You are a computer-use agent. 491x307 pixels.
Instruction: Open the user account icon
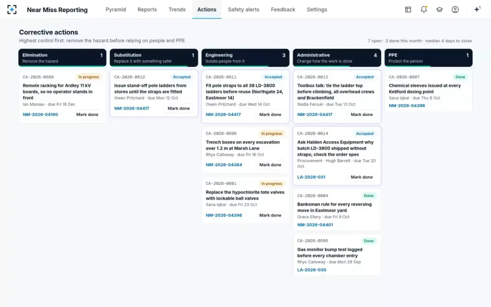coord(455,9)
